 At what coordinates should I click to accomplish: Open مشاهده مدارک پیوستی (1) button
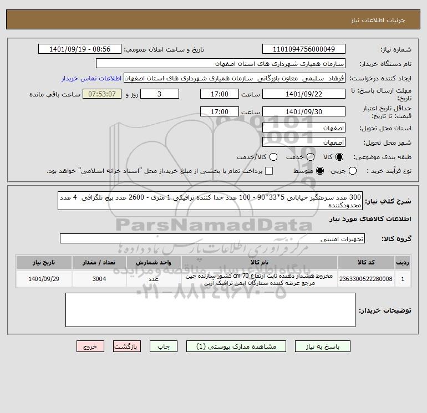tap(236, 346)
